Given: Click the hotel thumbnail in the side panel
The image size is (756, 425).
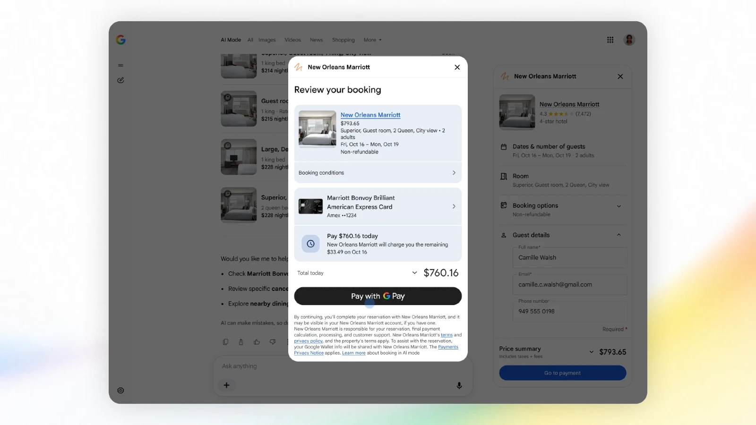Looking at the screenshot, I should tap(517, 112).
